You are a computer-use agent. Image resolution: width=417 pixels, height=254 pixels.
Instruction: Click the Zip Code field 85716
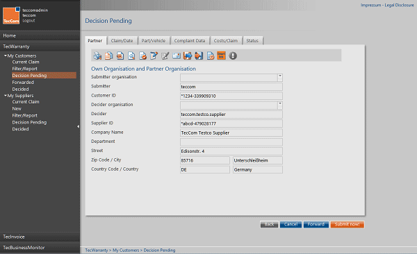point(205,160)
